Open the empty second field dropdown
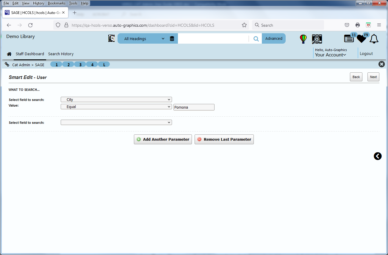388x255 pixels. (116, 122)
